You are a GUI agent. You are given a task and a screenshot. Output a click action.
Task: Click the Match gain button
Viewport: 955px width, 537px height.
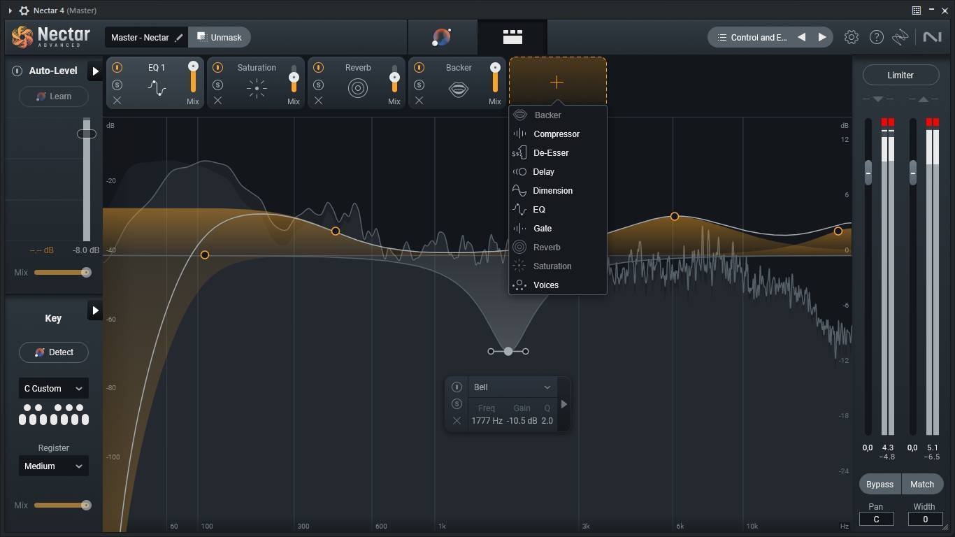[x=922, y=484]
